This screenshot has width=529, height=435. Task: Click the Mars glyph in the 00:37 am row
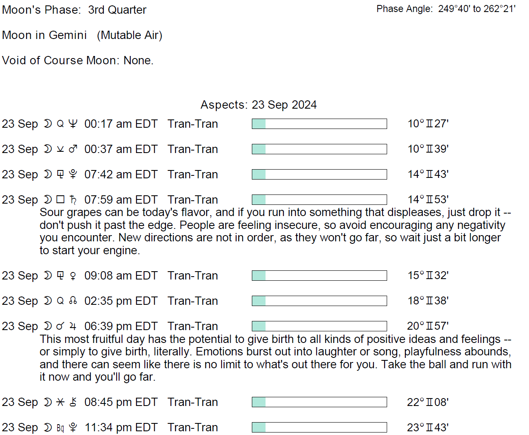(73, 149)
